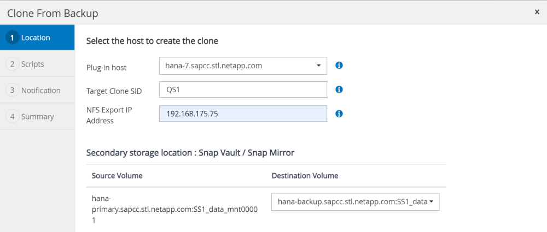Click the Clone From Backup title

pyautogui.click(x=53, y=13)
